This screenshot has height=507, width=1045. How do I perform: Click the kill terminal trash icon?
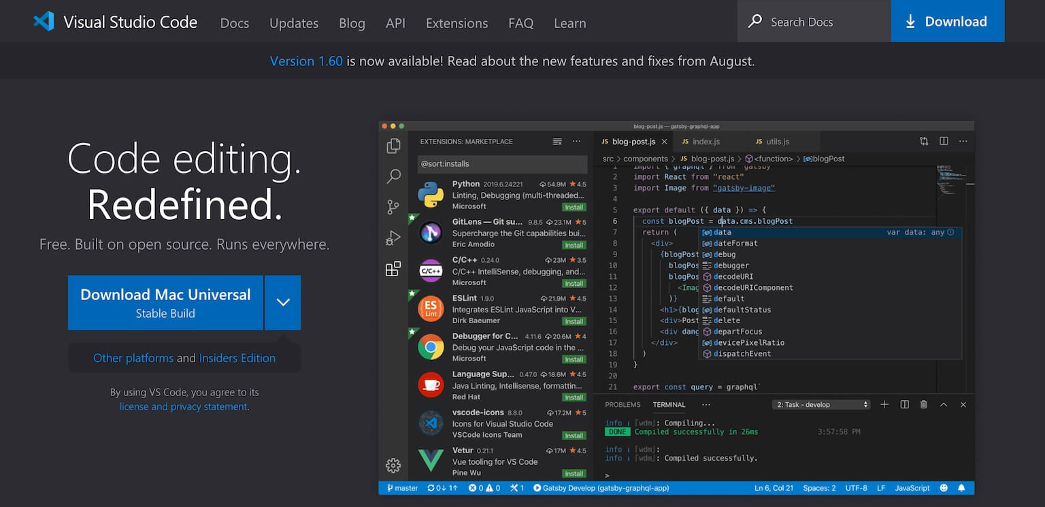point(923,404)
